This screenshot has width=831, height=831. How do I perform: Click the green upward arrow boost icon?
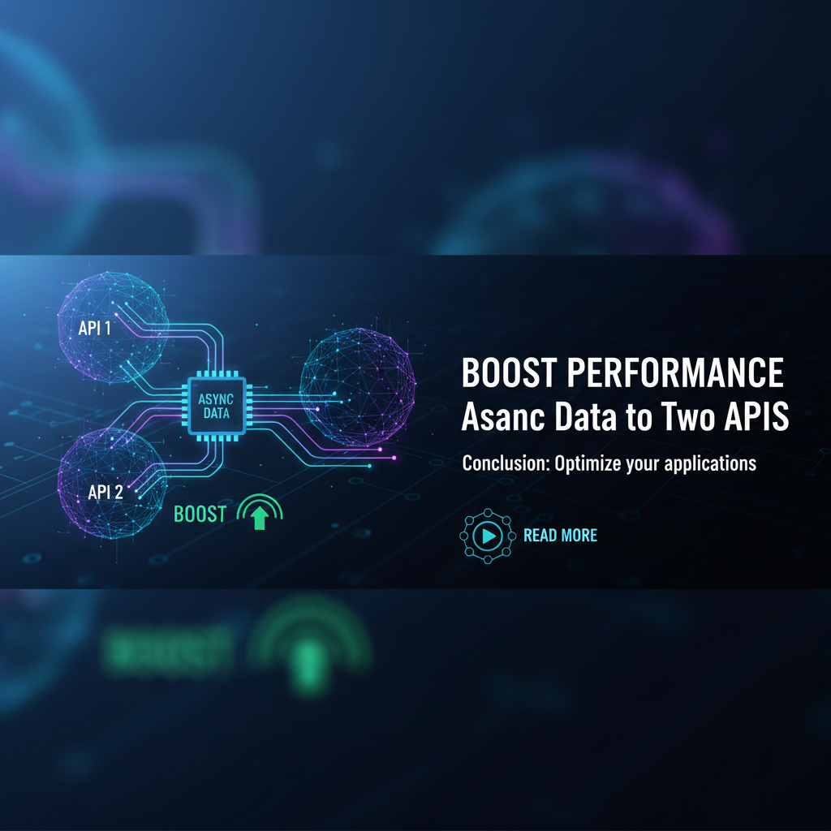(x=259, y=517)
